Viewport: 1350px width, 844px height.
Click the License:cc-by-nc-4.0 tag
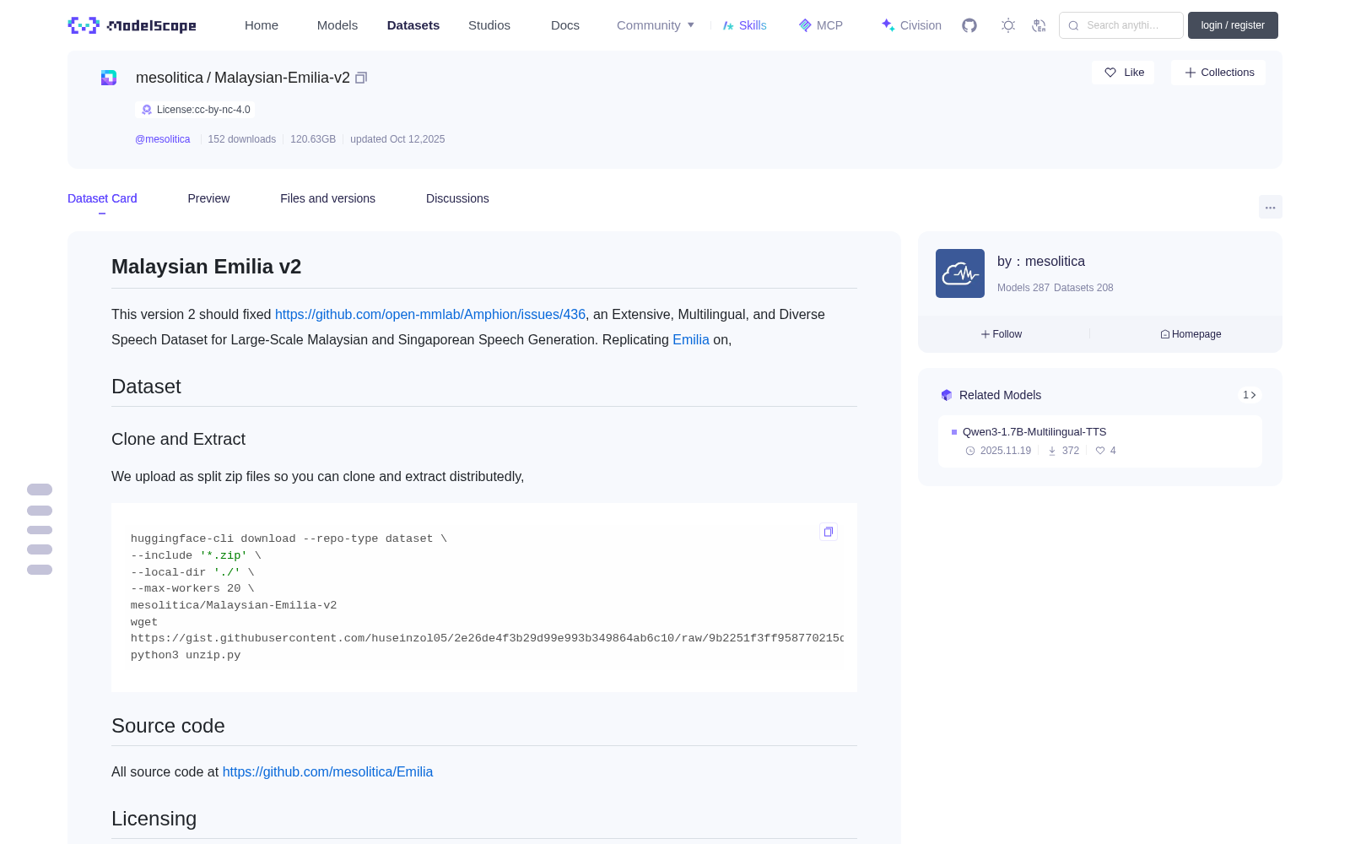[195, 110]
